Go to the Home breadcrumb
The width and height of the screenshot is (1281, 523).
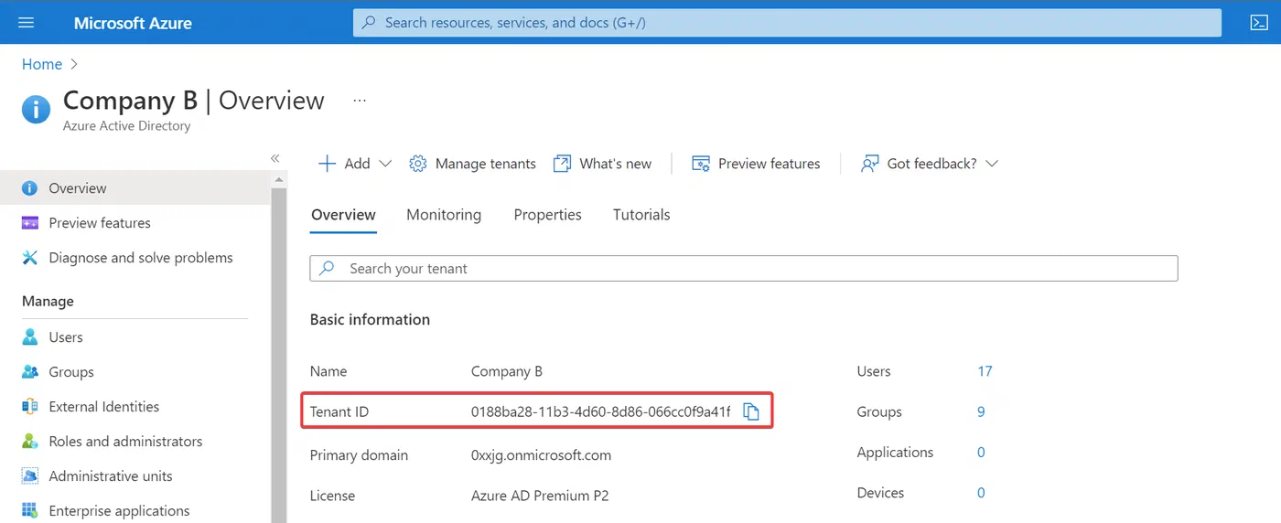42,64
